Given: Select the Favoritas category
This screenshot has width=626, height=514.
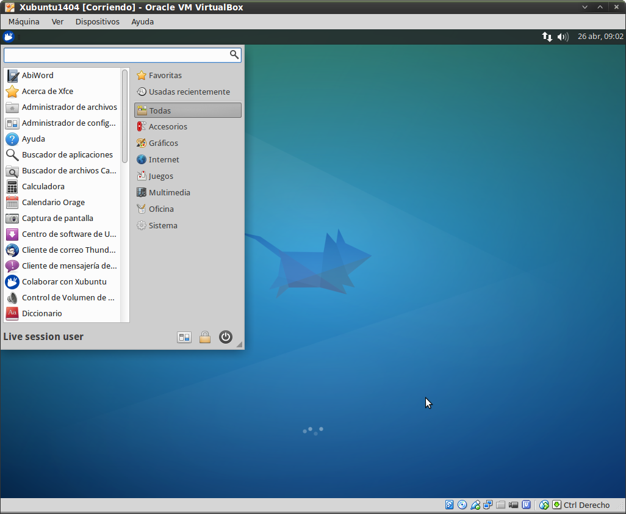Looking at the screenshot, I should pos(165,76).
